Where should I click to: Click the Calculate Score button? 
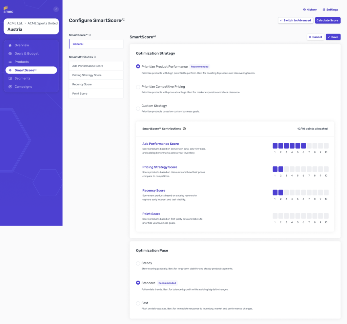[328, 20]
